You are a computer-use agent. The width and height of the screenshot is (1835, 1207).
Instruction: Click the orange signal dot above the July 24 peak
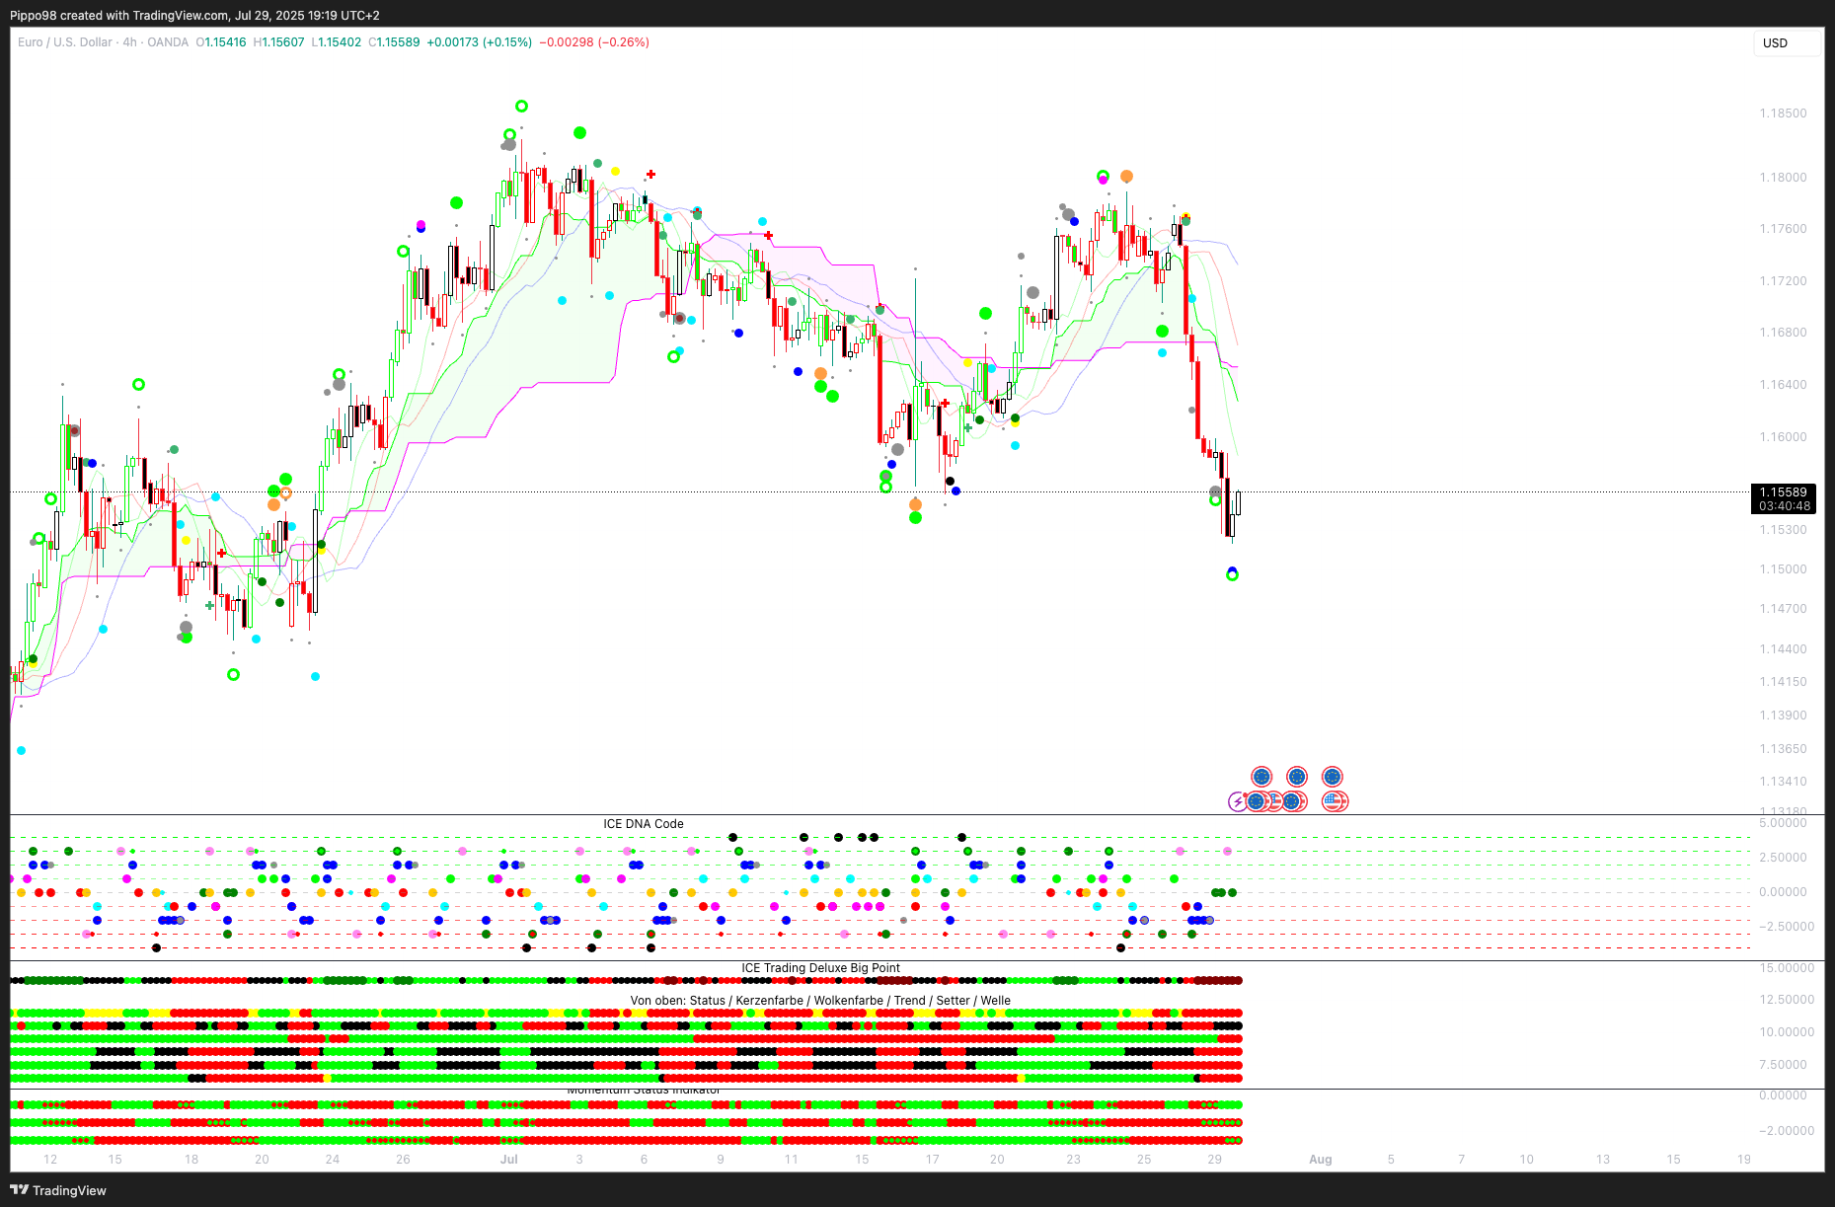(1126, 177)
